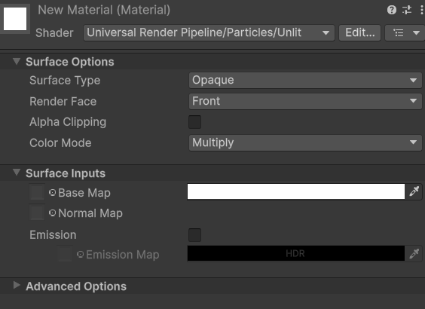Click the New Material (Material) title
Viewport: 425px width, 309px height.
pyautogui.click(x=104, y=11)
